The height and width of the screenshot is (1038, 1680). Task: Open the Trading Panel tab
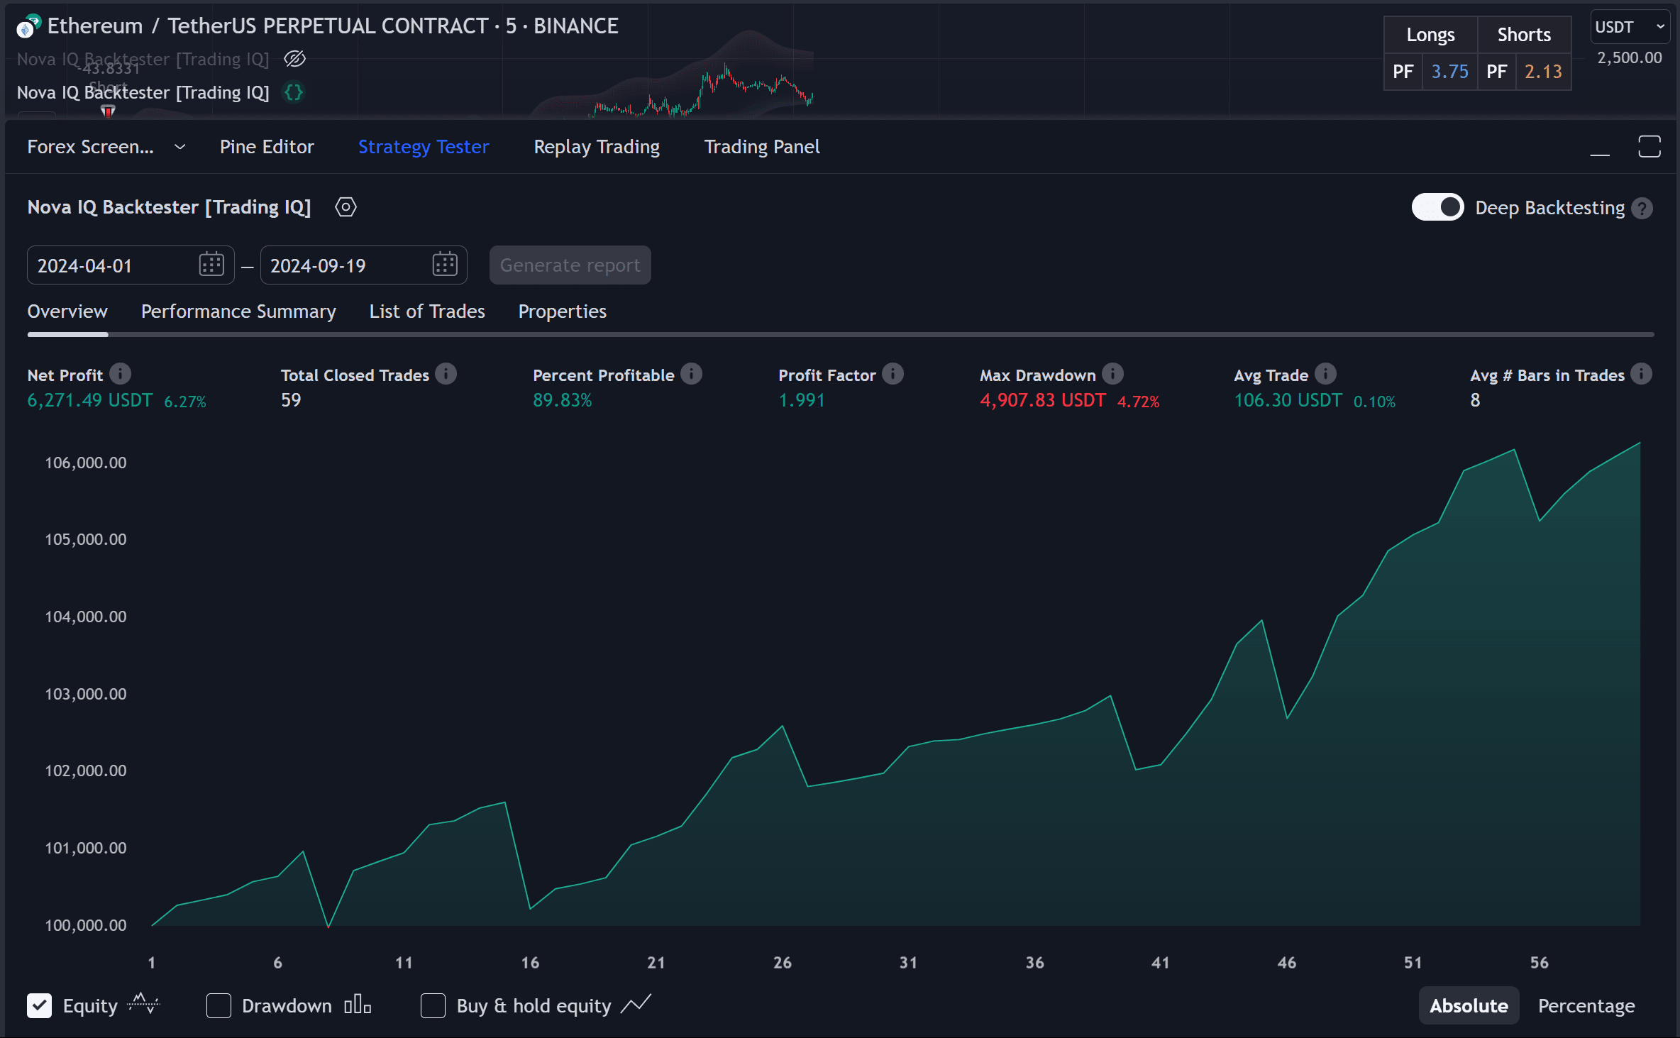(x=762, y=147)
